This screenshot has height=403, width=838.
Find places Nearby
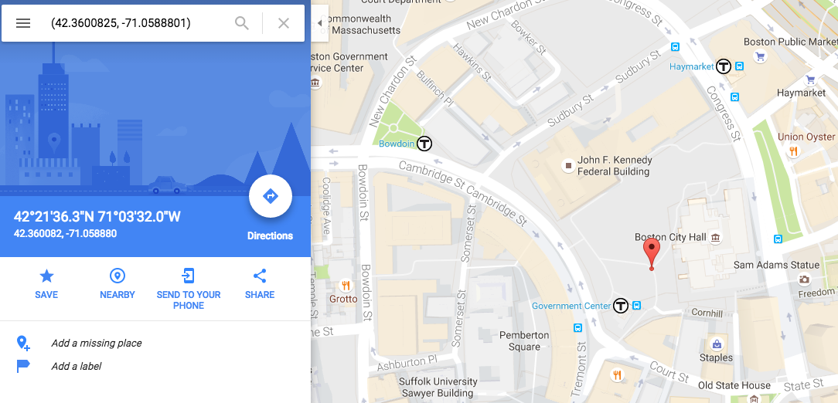[117, 285]
